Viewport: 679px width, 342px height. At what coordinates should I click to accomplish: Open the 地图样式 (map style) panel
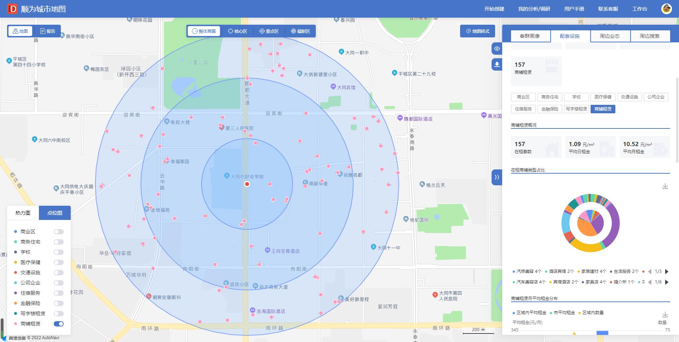pos(477,31)
